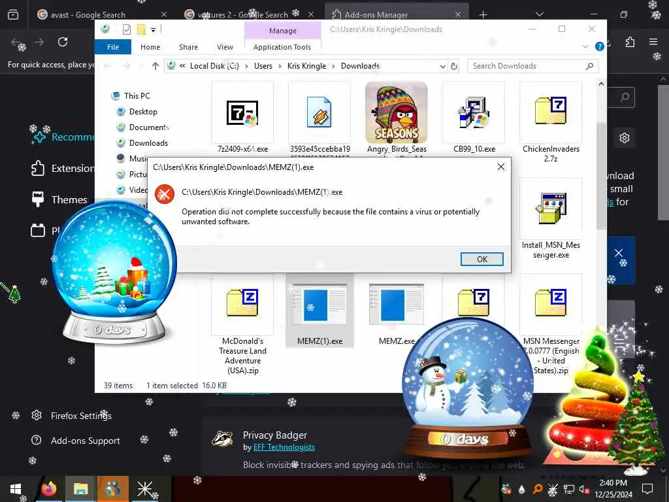Click Kris Kringle breadcrumb segment
This screenshot has width=669, height=502.
click(306, 66)
